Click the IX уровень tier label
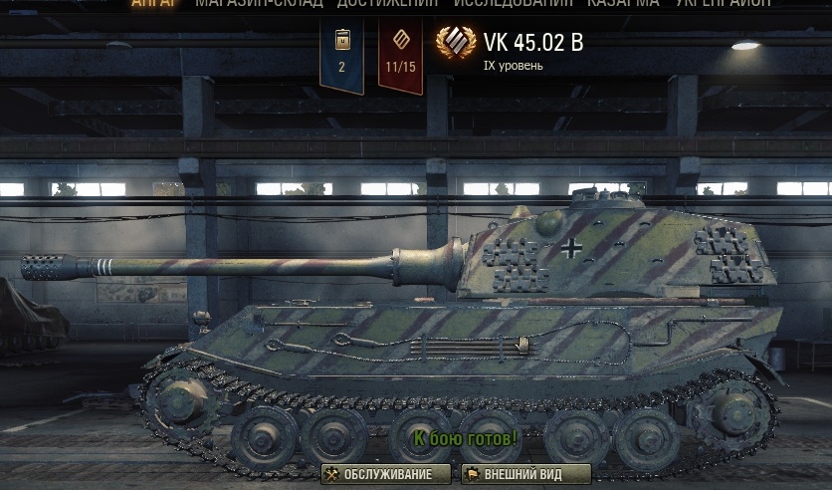The width and height of the screenshot is (832, 490). tap(514, 66)
